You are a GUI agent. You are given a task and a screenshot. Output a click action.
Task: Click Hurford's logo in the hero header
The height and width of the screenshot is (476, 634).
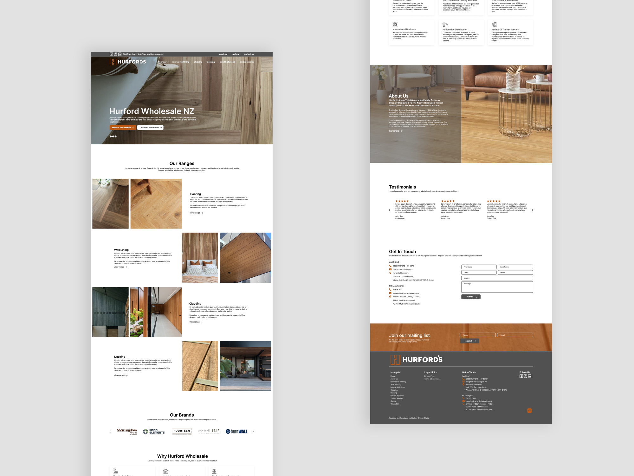point(128,62)
